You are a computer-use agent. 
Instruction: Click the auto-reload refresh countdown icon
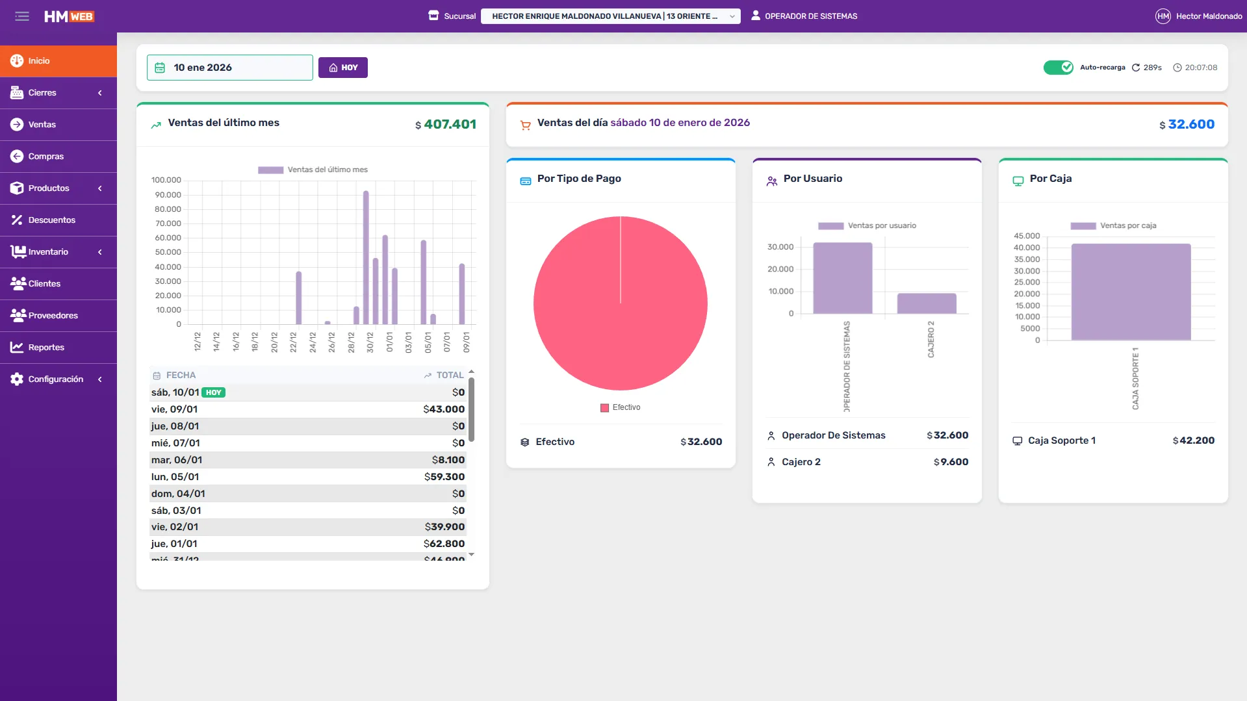coord(1136,68)
